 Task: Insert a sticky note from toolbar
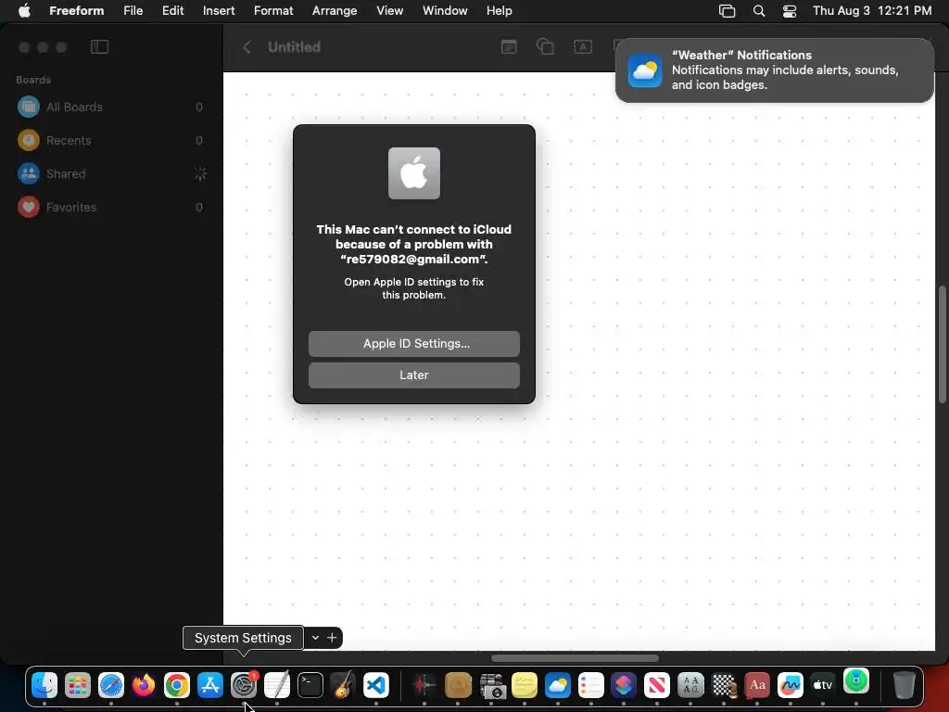[x=509, y=46]
